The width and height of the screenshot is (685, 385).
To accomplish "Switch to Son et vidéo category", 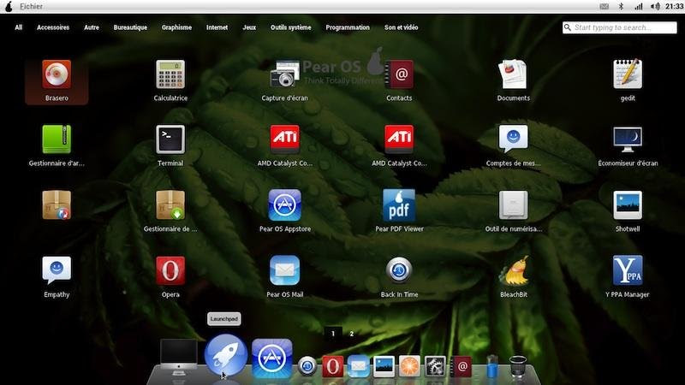I will pos(401,27).
